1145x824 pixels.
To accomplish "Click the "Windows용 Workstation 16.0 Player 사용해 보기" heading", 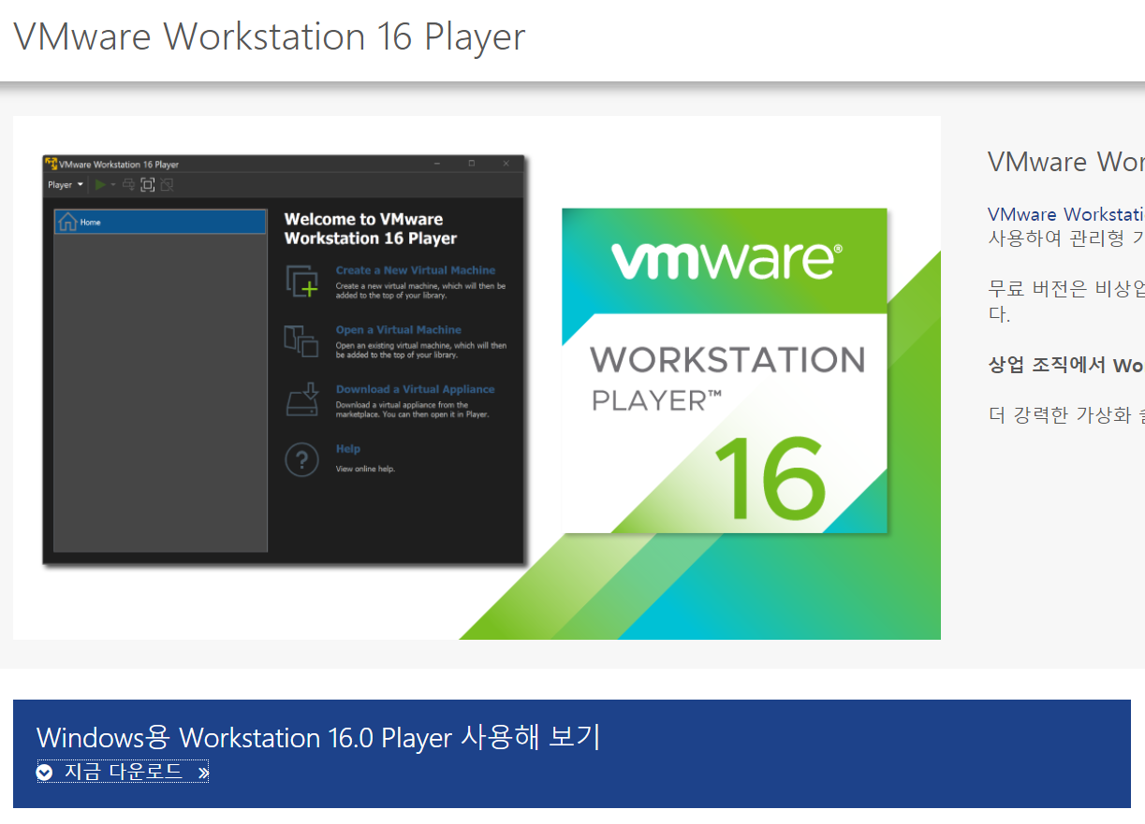I will [318, 737].
